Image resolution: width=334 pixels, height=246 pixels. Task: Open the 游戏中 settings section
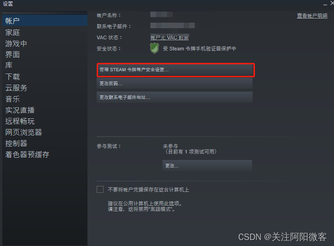(x=16, y=43)
